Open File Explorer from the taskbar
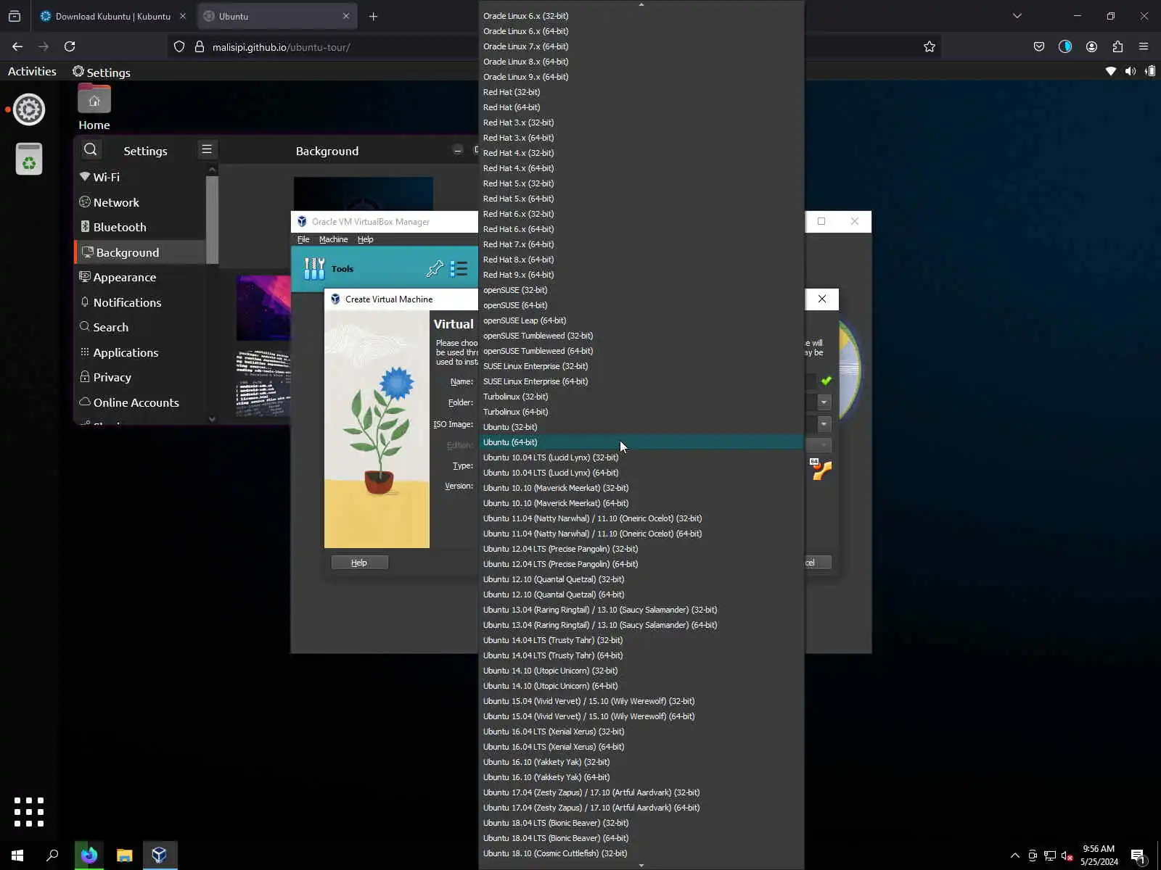This screenshot has height=870, width=1161. click(125, 855)
